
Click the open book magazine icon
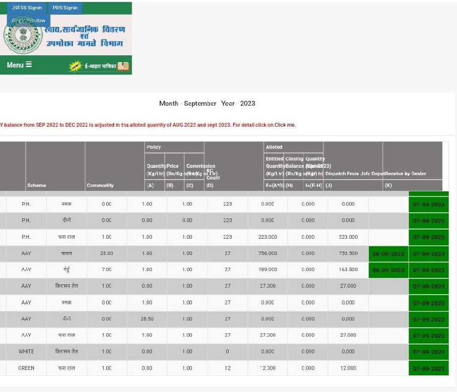(123, 66)
